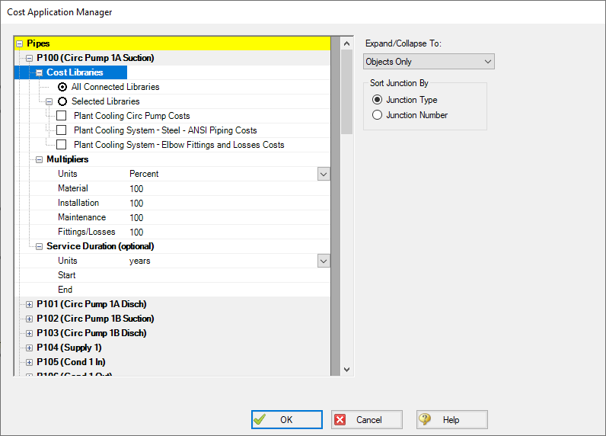606x436 pixels.
Task: Collapse the Multipliers section
Action: pos(40,159)
